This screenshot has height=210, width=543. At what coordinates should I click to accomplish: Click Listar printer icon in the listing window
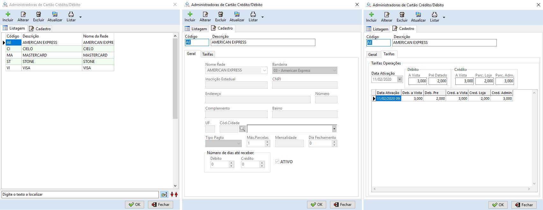pyautogui.click(x=71, y=14)
